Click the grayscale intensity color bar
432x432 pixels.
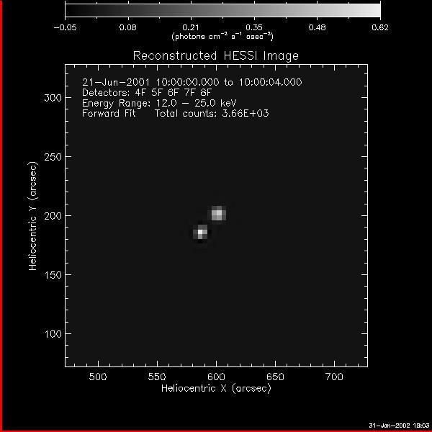click(x=222, y=10)
